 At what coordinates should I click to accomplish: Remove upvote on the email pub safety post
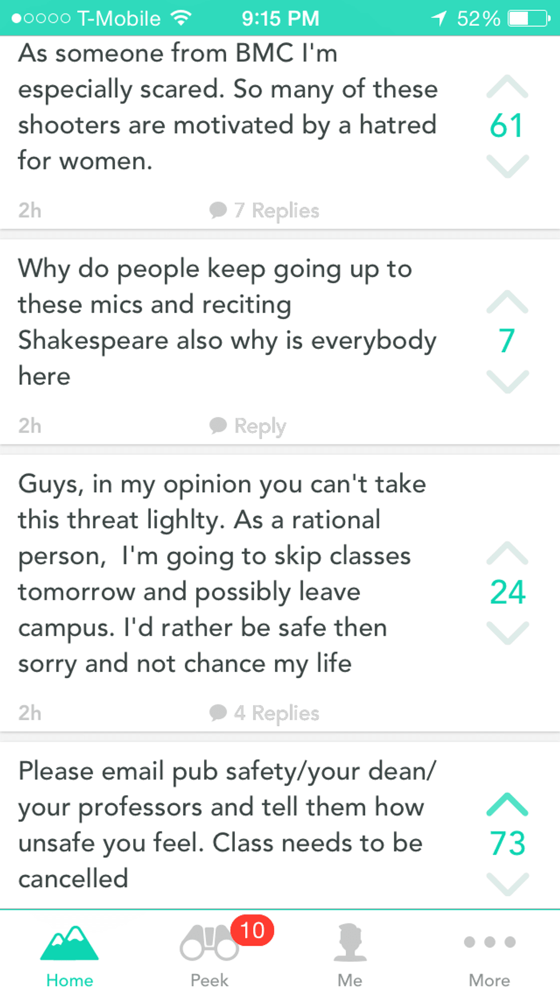pos(507,805)
